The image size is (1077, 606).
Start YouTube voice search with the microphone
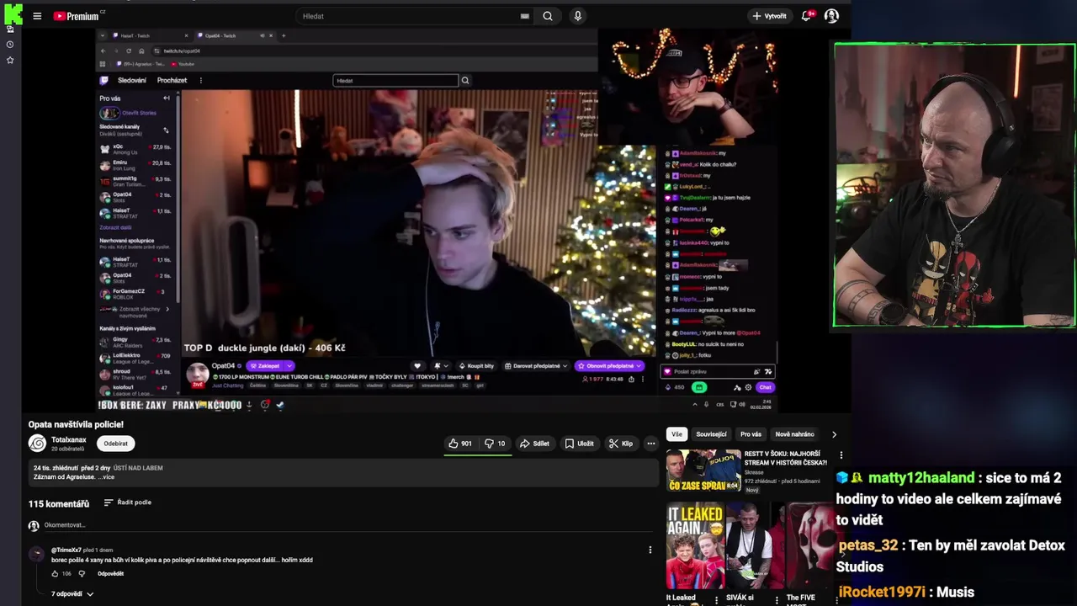tap(577, 16)
